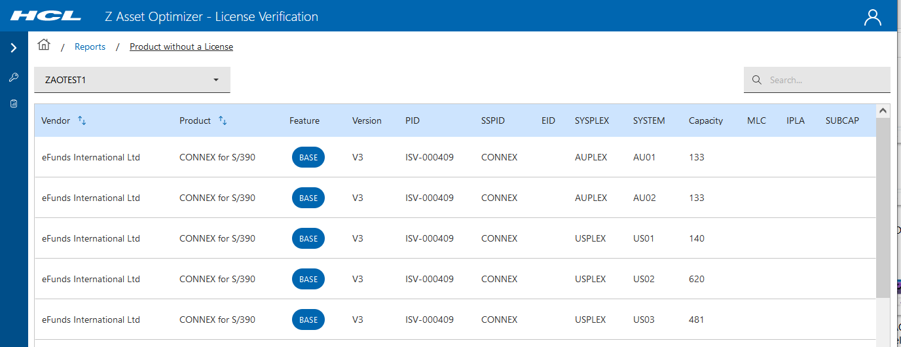Click the HCL logo
The height and width of the screenshot is (347, 901).
pyautogui.click(x=46, y=16)
